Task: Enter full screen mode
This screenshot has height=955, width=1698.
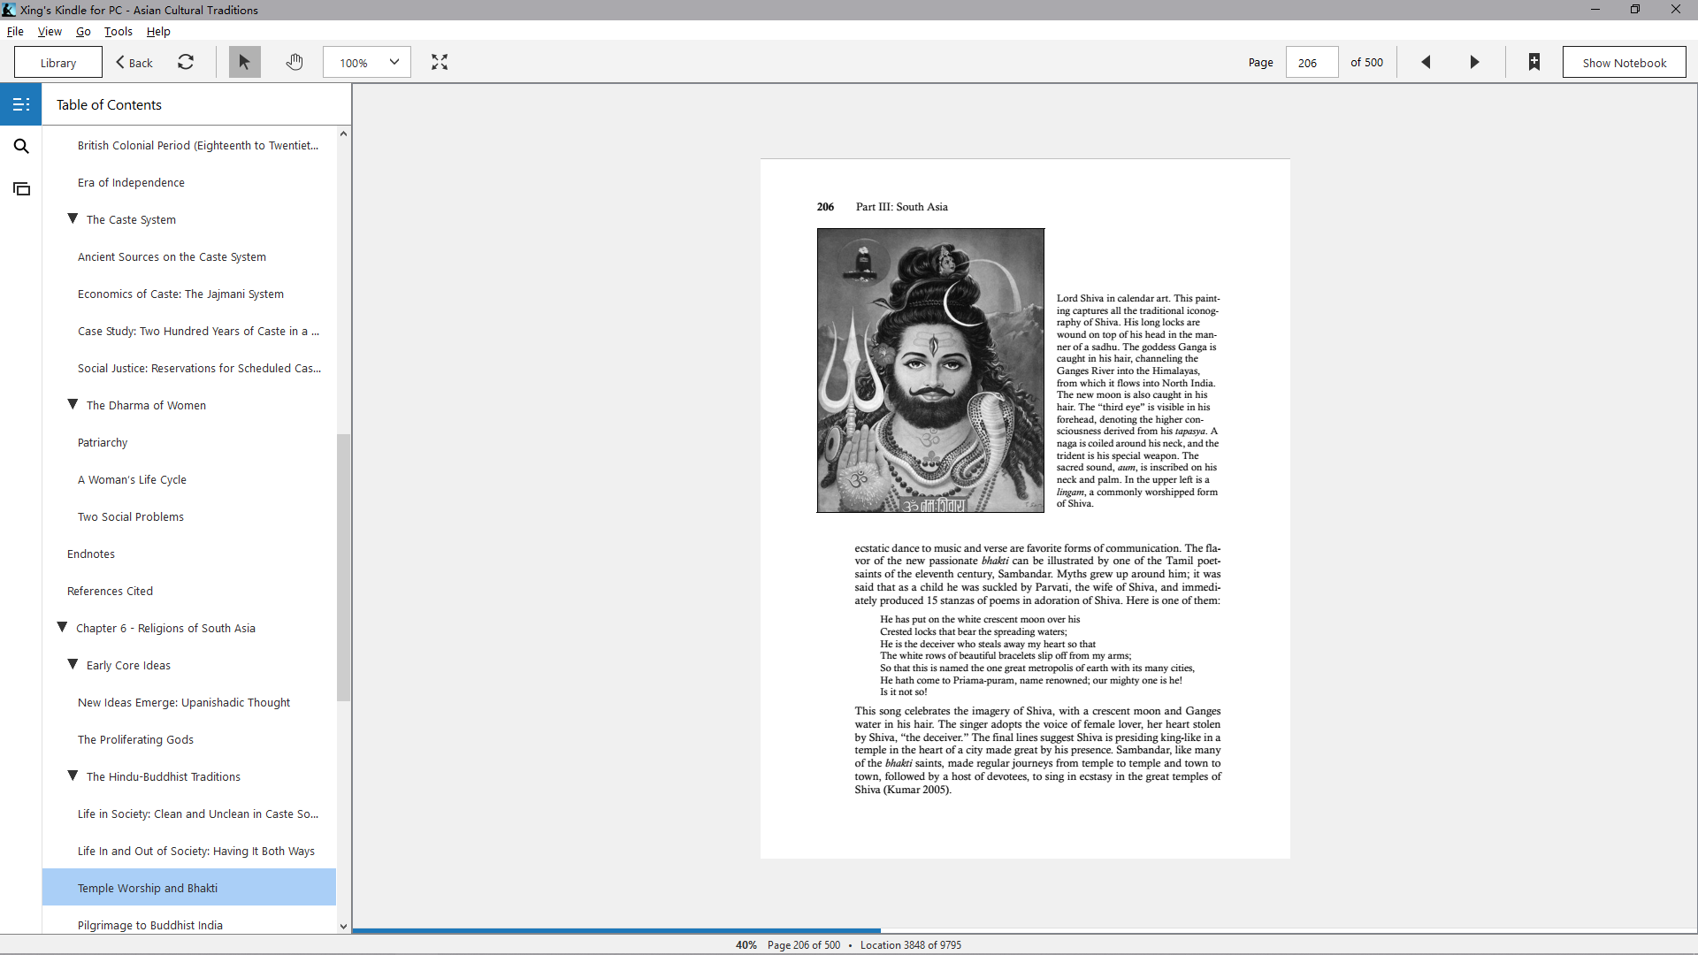Action: tap(440, 62)
